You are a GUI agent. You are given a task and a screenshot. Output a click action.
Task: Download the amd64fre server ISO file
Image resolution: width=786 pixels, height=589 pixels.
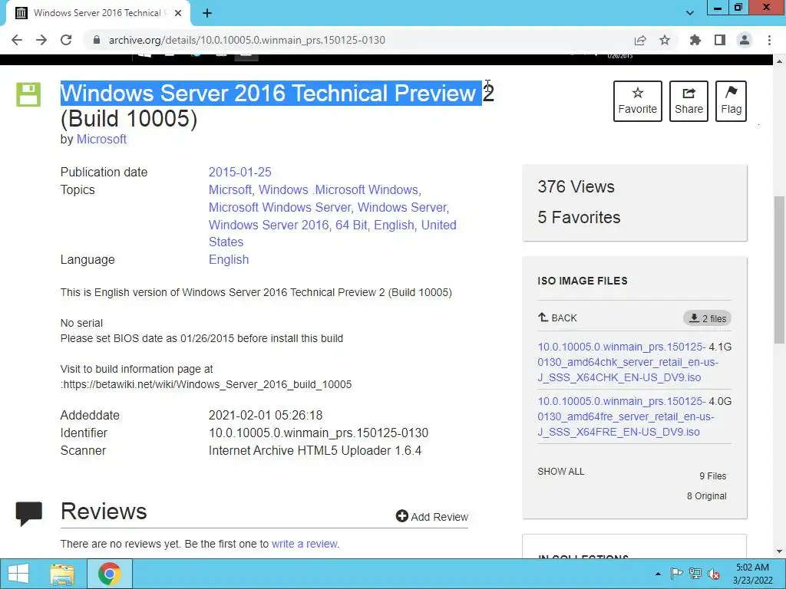pos(626,416)
